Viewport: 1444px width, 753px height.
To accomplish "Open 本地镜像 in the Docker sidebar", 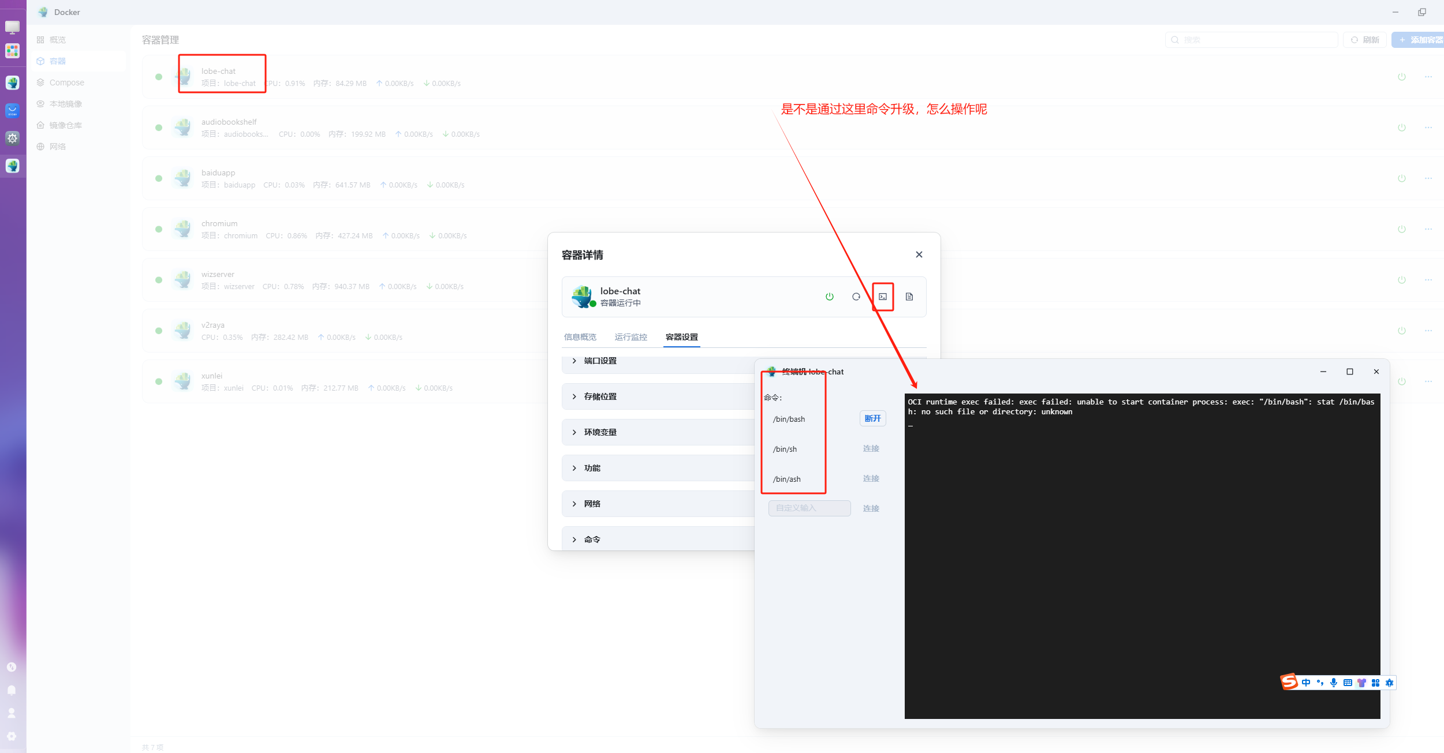I will click(x=79, y=104).
